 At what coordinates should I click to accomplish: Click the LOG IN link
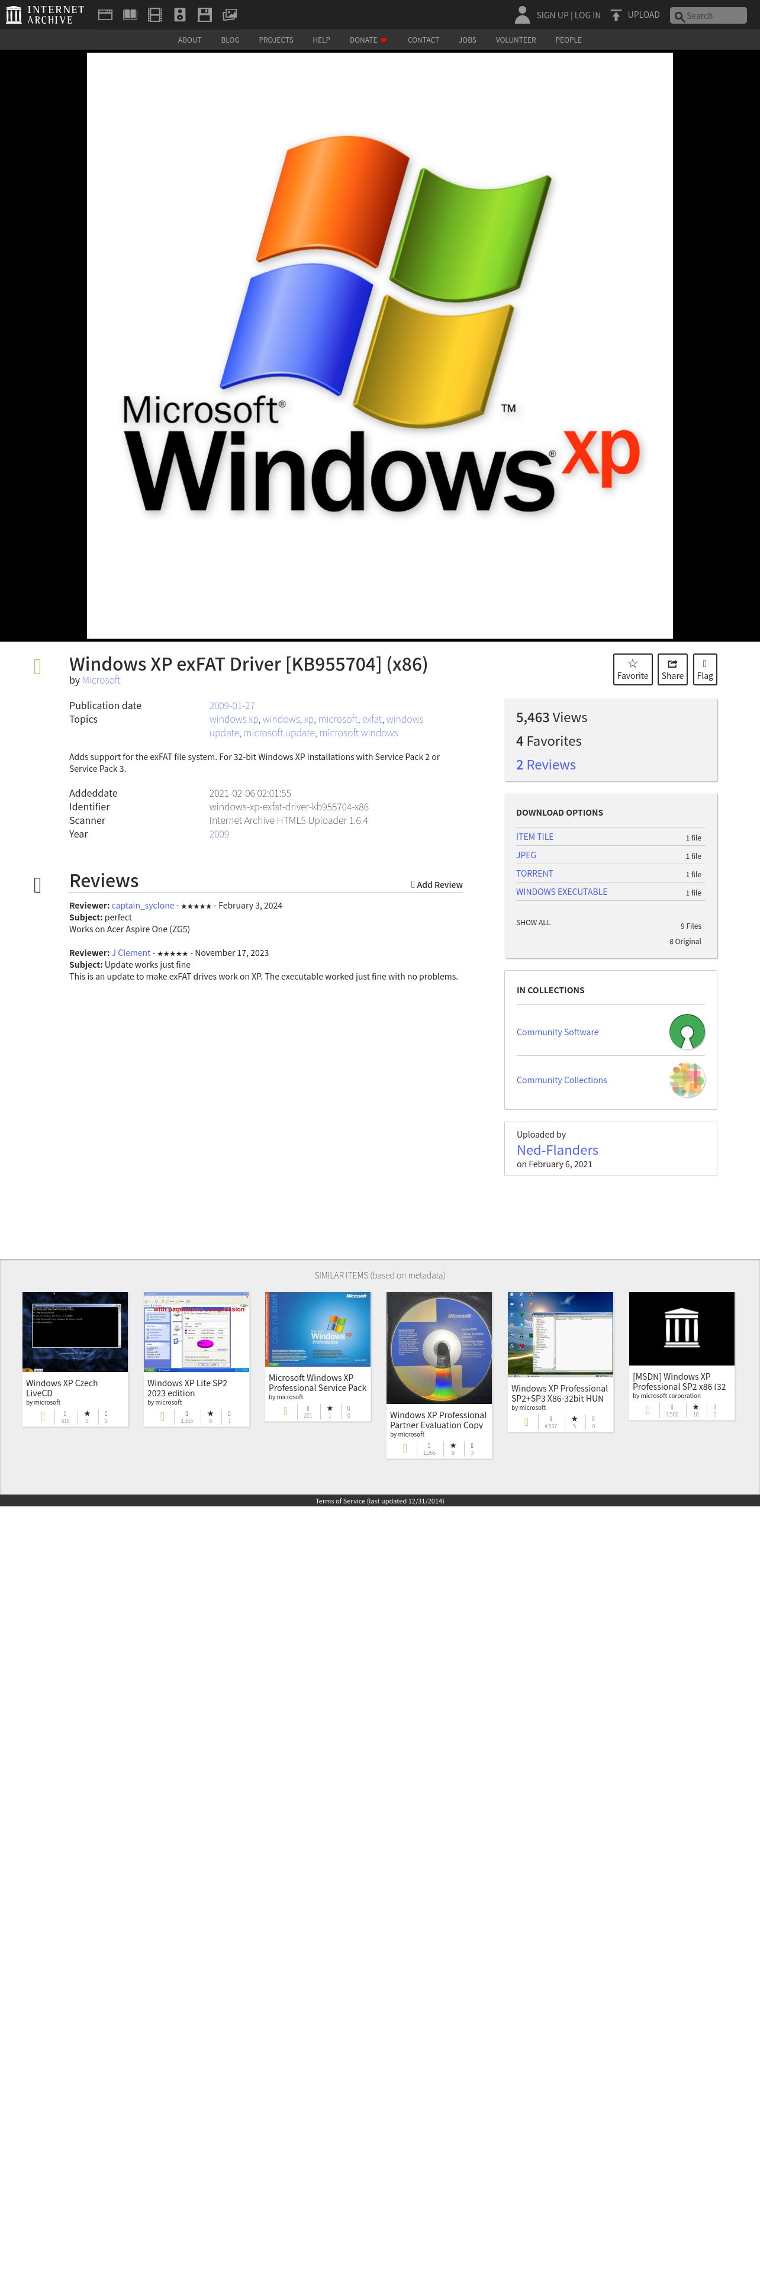click(x=588, y=15)
